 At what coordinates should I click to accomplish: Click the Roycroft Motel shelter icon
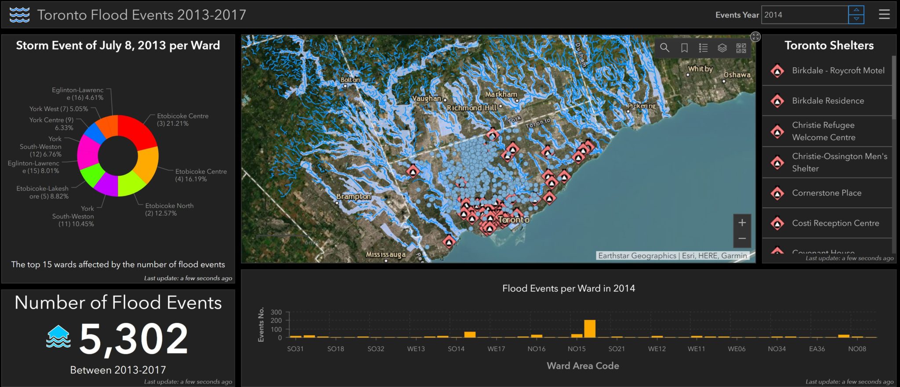pyautogui.click(x=777, y=71)
